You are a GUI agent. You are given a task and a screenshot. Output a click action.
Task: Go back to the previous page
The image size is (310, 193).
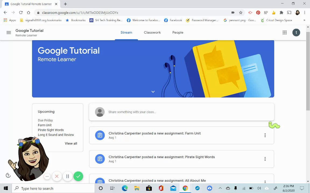click(5, 13)
